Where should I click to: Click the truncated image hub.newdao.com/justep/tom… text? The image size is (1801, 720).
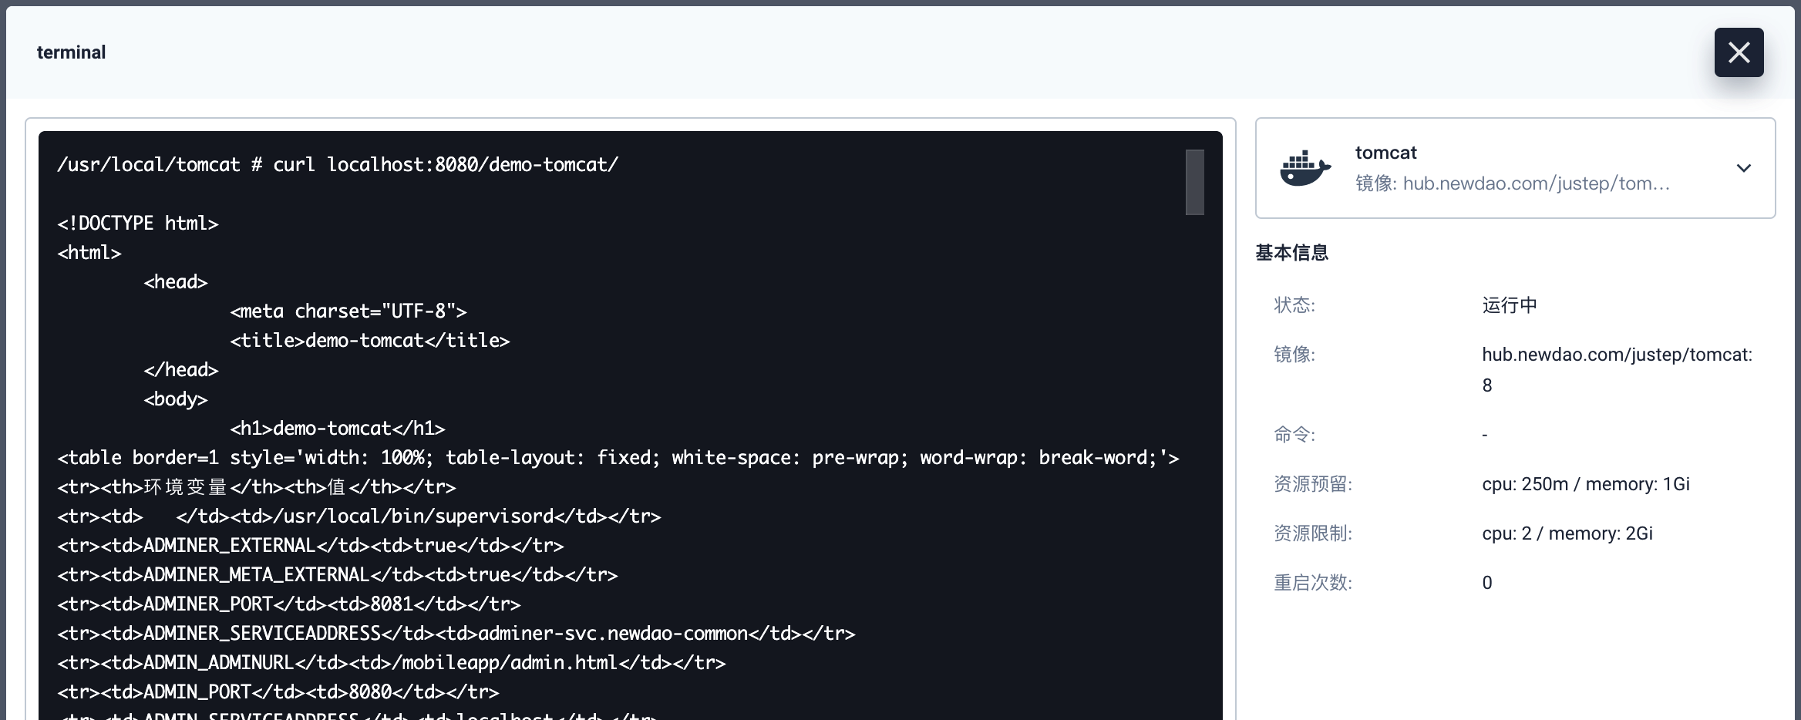pyautogui.click(x=1536, y=183)
